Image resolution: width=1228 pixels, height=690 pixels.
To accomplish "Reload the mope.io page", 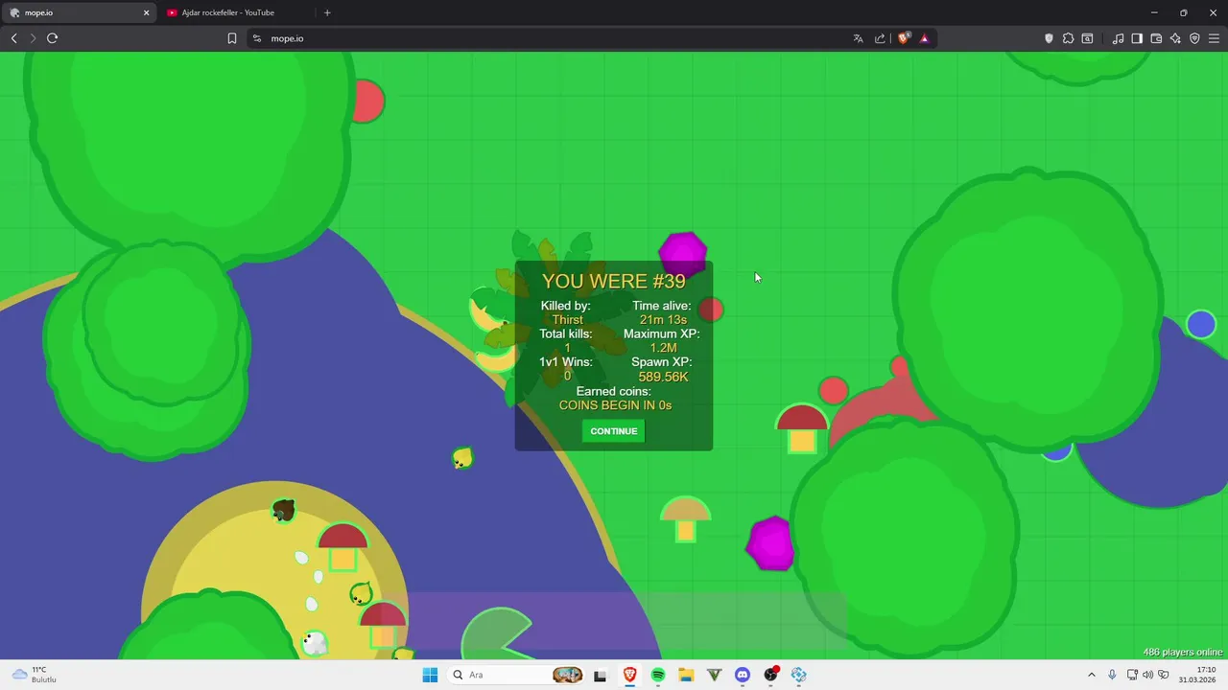I will click(x=53, y=38).
